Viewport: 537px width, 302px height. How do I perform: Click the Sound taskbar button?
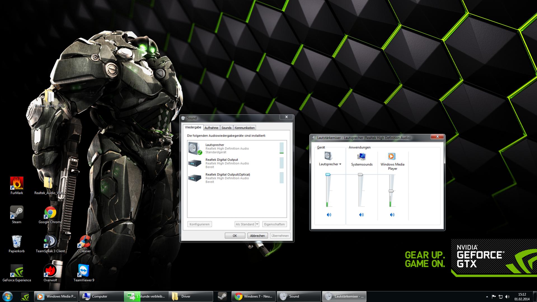coord(299,296)
